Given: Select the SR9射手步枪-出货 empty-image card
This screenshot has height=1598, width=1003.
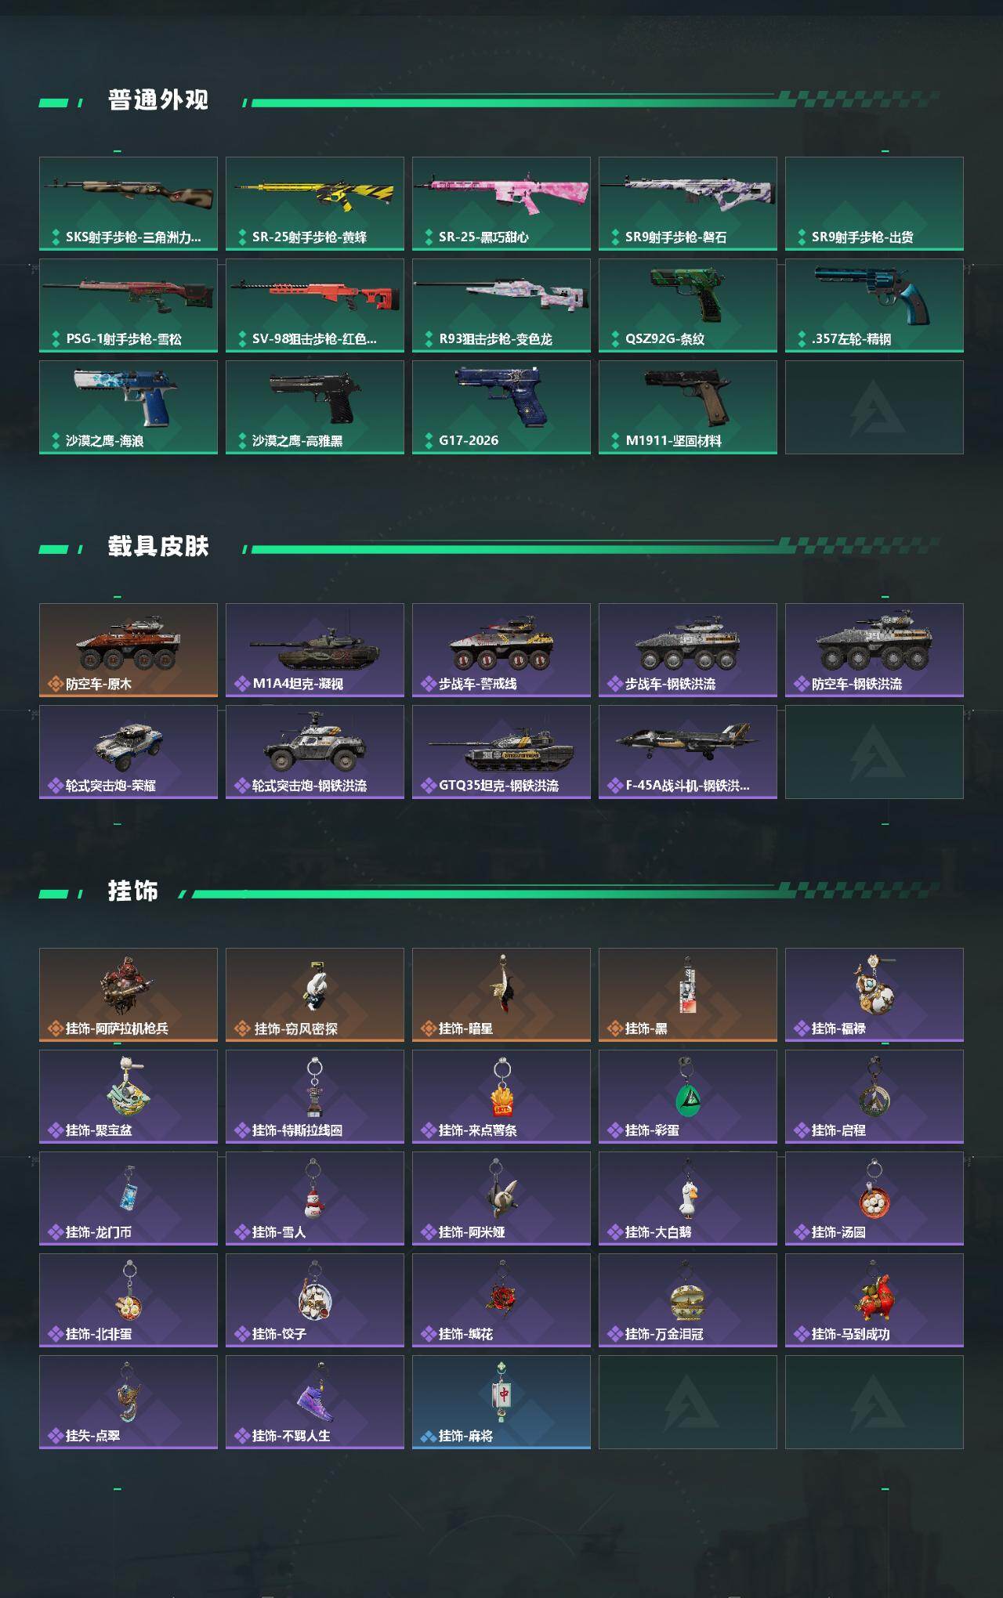Looking at the screenshot, I should 874,204.
